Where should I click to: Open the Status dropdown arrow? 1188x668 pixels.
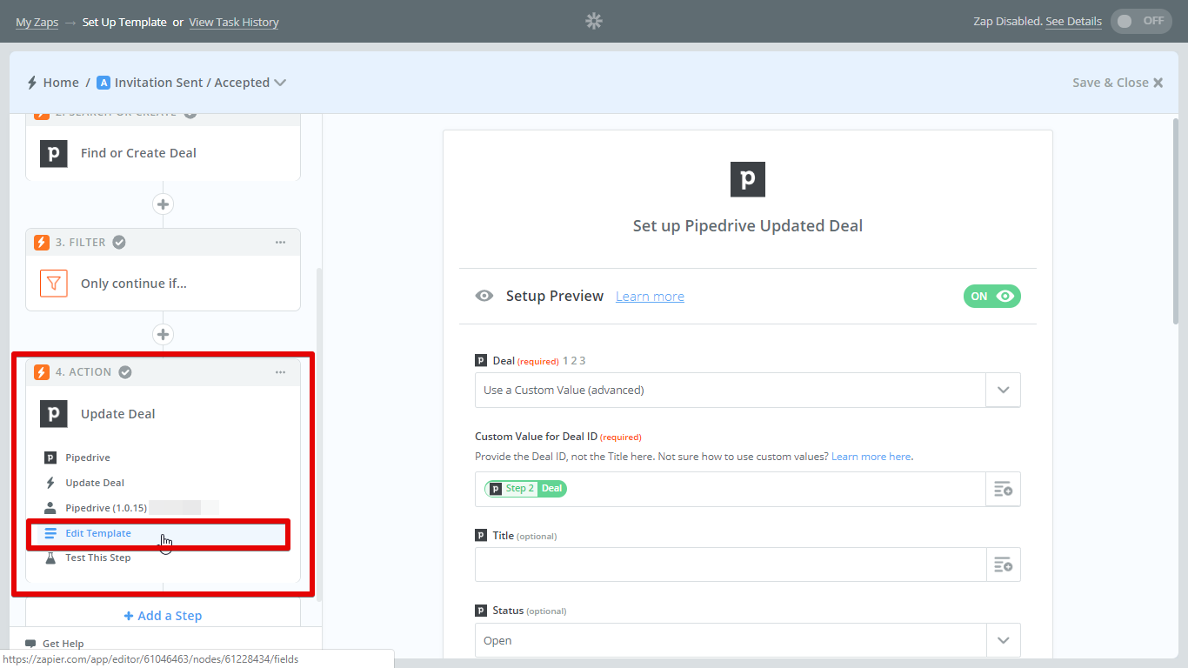1003,641
